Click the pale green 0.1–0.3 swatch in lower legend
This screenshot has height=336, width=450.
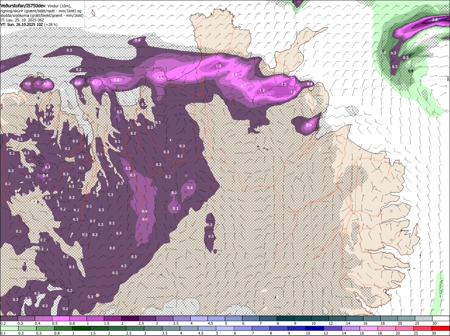tap(8, 328)
